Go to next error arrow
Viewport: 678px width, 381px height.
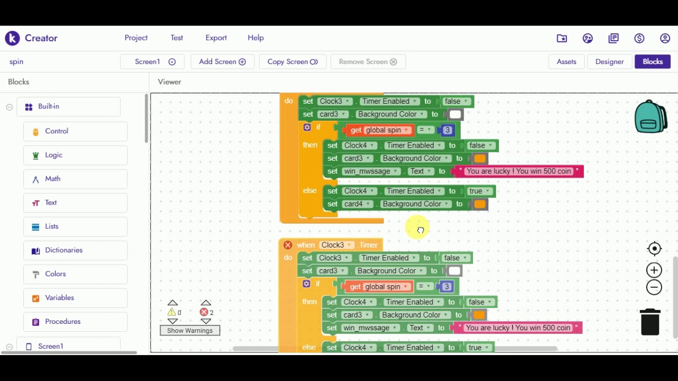[206, 321]
